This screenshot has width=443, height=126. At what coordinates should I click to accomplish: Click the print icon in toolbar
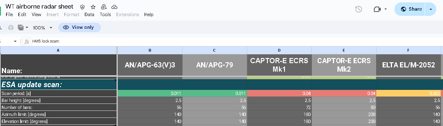[11, 28]
